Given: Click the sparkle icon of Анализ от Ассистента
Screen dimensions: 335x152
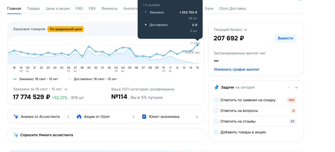Looking at the screenshot, I should pyautogui.click(x=16, y=117).
